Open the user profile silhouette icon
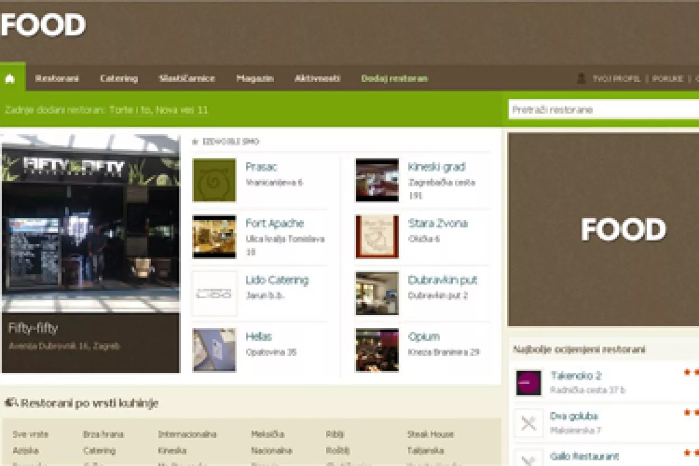This screenshot has width=699, height=466. (581, 79)
